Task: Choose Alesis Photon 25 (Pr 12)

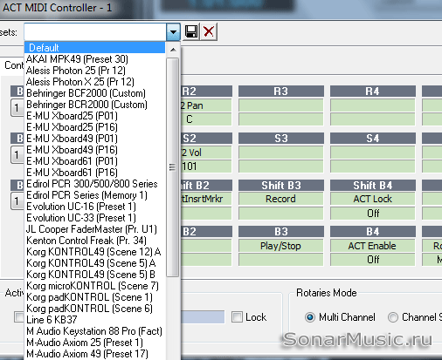Action: pyautogui.click(x=94, y=71)
